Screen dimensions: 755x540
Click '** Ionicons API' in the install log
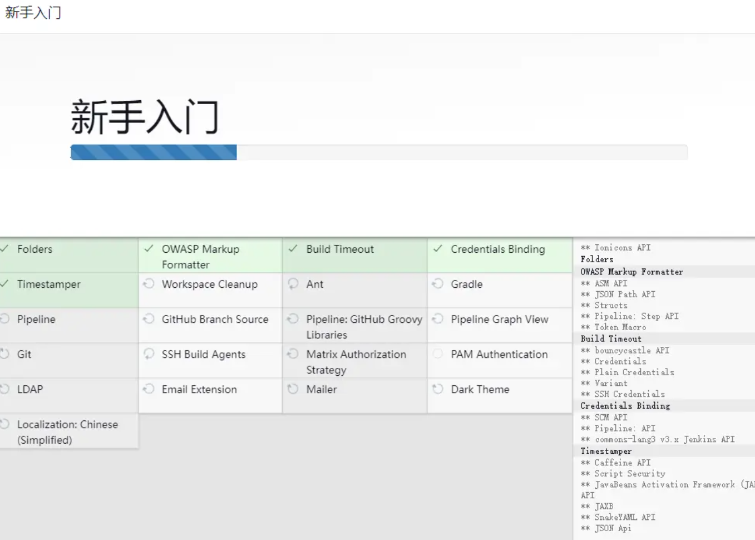click(x=615, y=248)
